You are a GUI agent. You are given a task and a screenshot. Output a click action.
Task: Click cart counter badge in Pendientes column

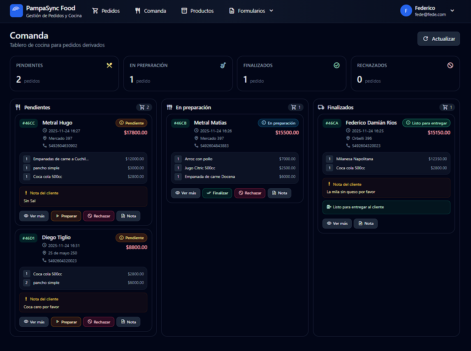(x=144, y=107)
